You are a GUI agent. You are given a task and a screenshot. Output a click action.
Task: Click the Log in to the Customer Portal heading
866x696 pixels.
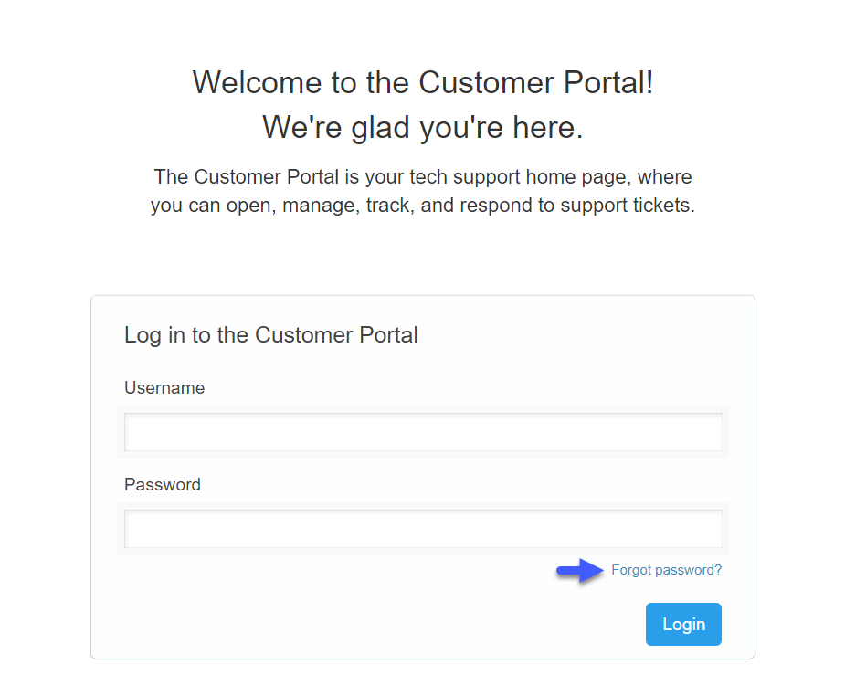point(270,334)
